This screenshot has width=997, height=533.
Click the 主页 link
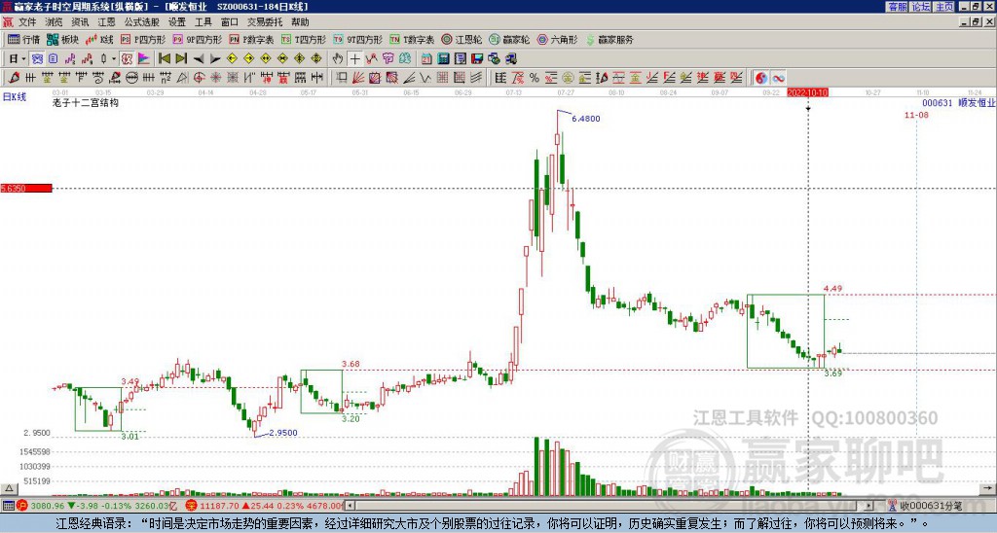(944, 7)
